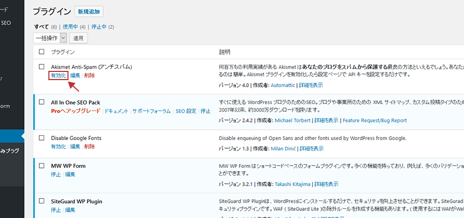This screenshot has width=464, height=218.
Task: Click the SiteGuard WP Plugin name
Action: tap(76, 202)
